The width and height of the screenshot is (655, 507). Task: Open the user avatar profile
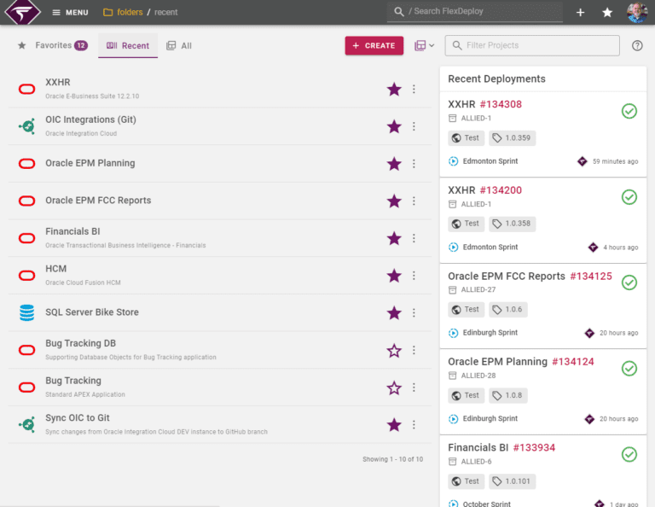pos(637,12)
